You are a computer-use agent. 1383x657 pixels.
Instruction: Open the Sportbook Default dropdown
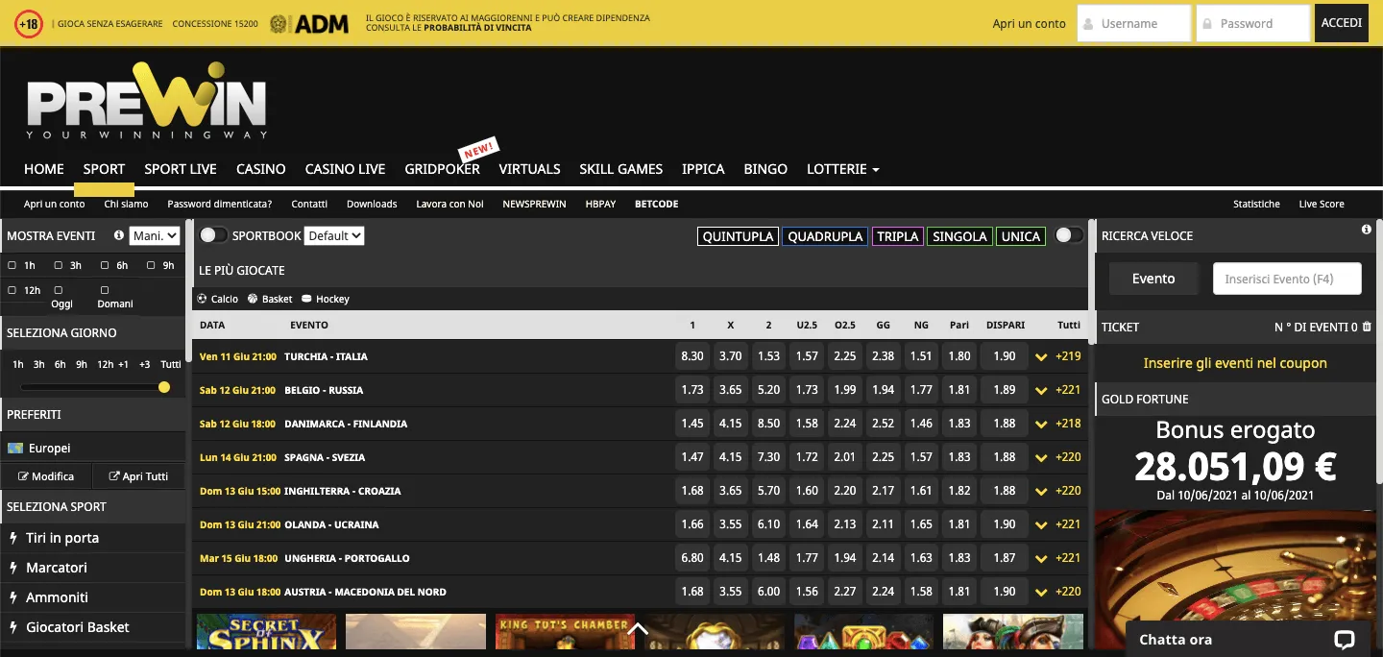pyautogui.click(x=334, y=235)
